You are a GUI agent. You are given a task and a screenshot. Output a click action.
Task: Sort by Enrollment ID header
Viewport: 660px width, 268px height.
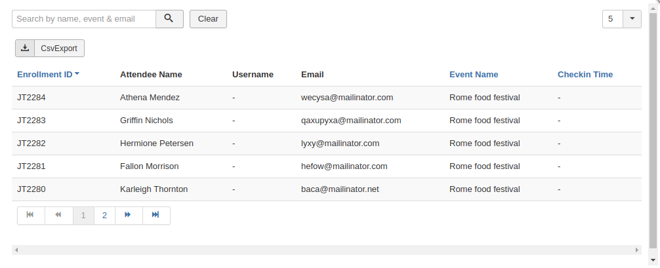coord(45,75)
